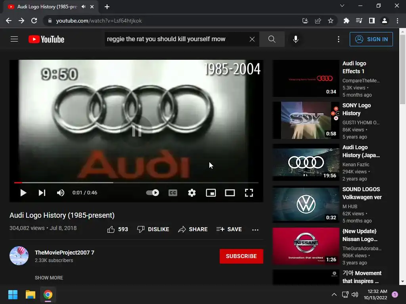
Task: Seek on the video progress bar
Action: pyautogui.click(x=136, y=182)
